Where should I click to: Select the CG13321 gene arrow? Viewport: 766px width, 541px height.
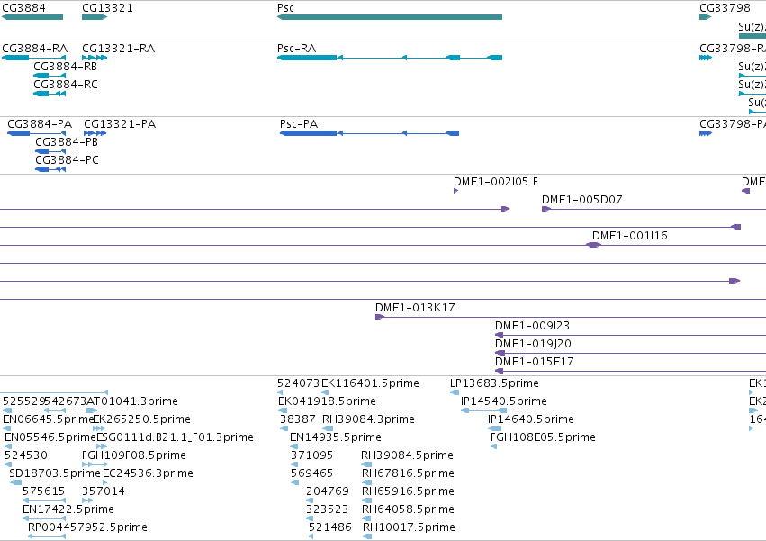click(95, 17)
